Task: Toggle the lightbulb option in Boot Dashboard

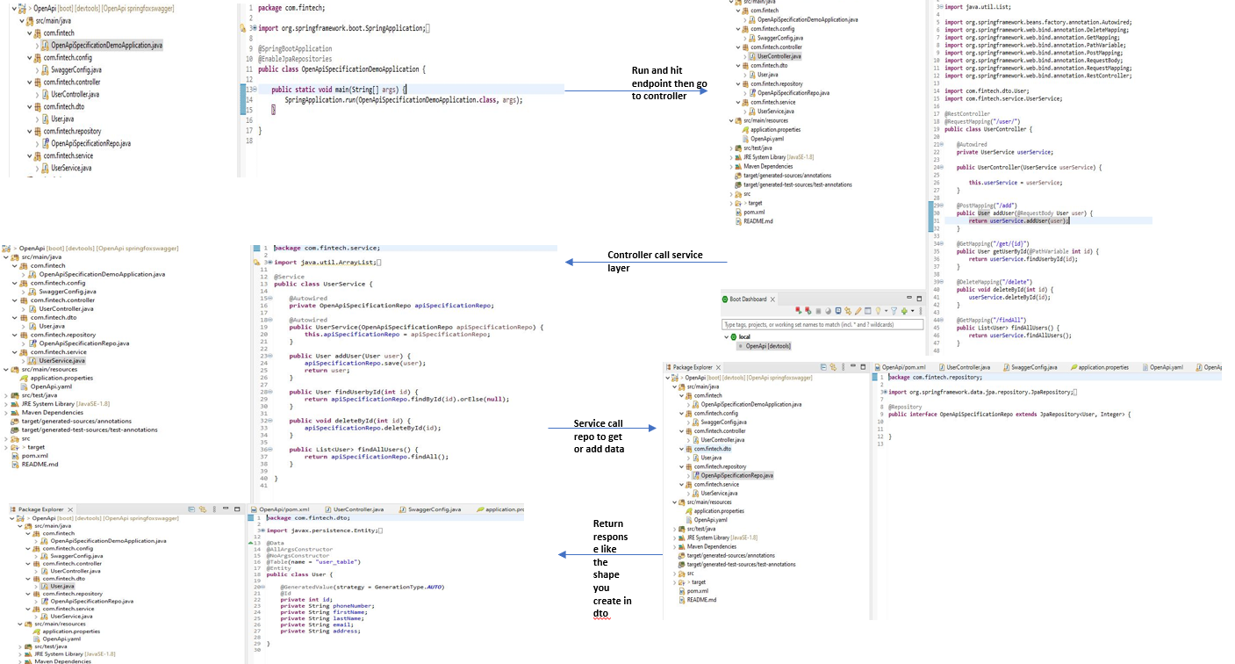Action: (x=878, y=311)
